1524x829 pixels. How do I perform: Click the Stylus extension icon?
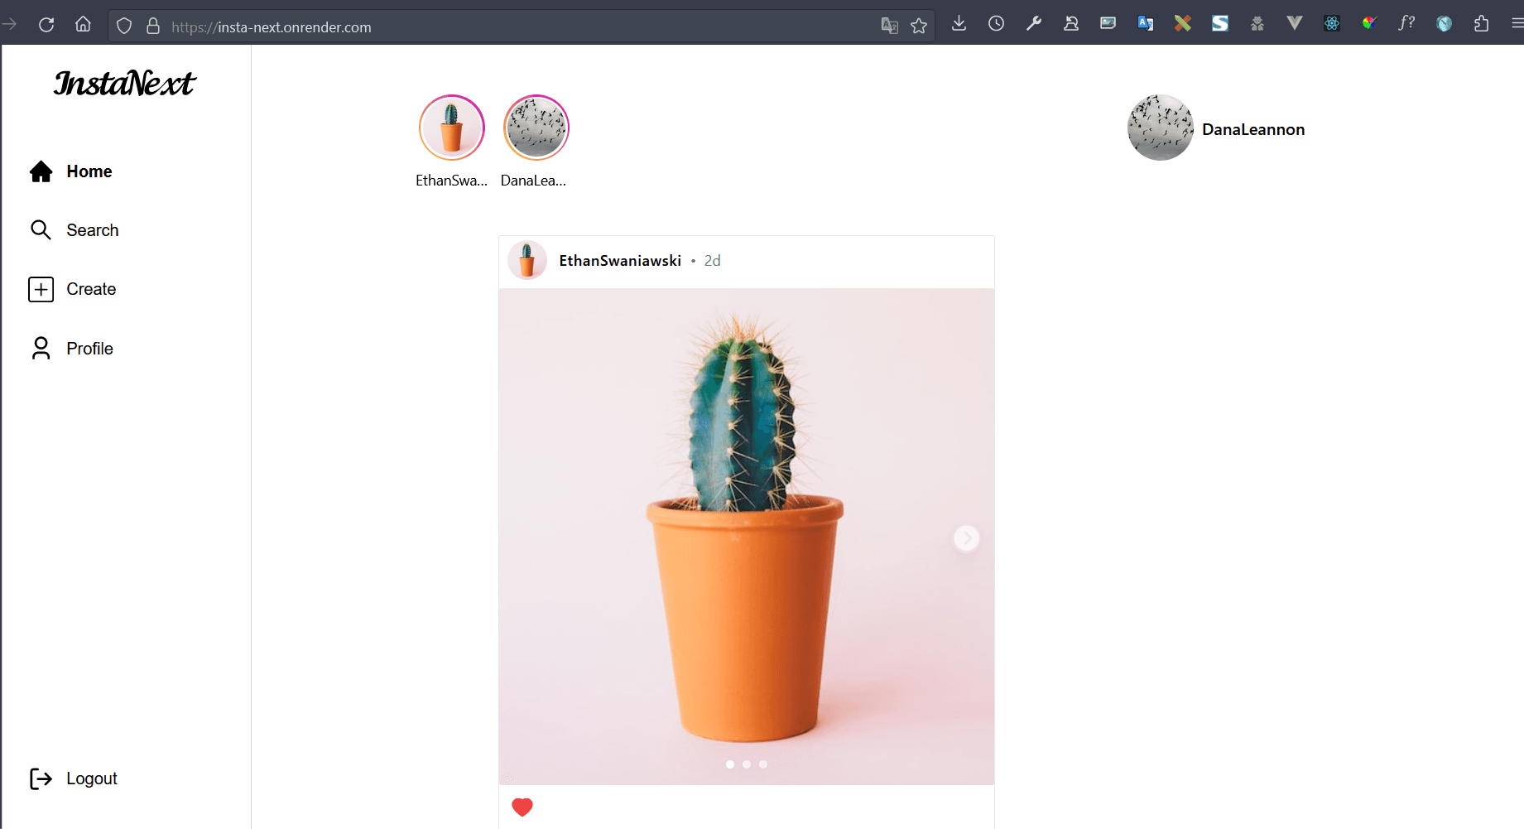(1219, 23)
